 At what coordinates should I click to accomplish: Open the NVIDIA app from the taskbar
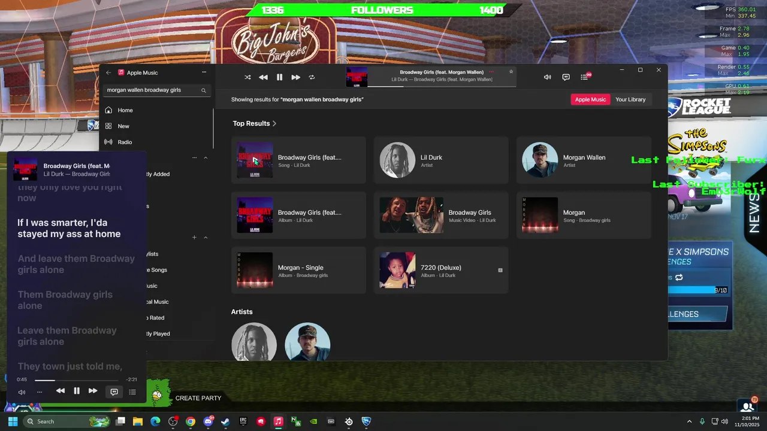pos(313,421)
